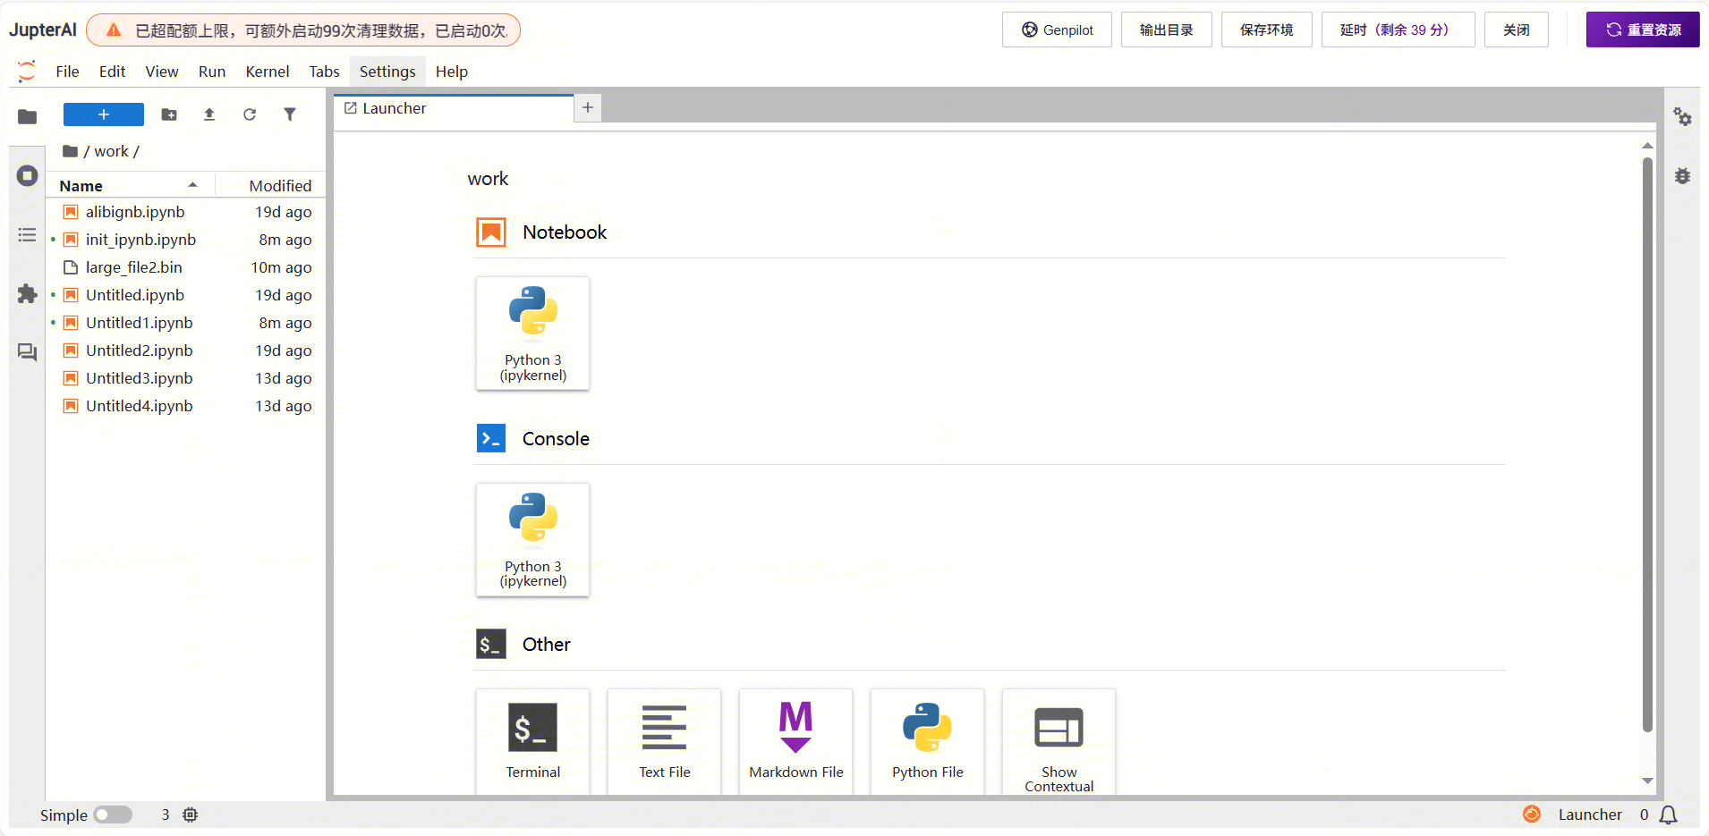Click the 保存环境 button
The image size is (1709, 836).
[1267, 30]
